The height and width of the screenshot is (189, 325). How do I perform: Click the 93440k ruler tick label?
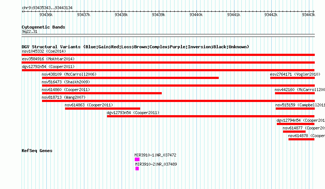pyautogui.click(x=196, y=15)
